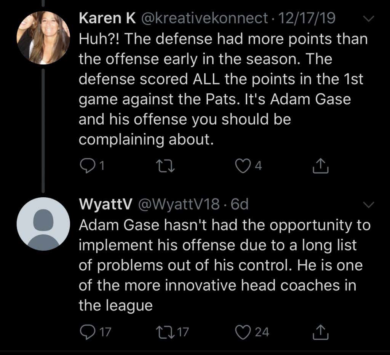Reply to Karen K's tweet

click(x=88, y=166)
